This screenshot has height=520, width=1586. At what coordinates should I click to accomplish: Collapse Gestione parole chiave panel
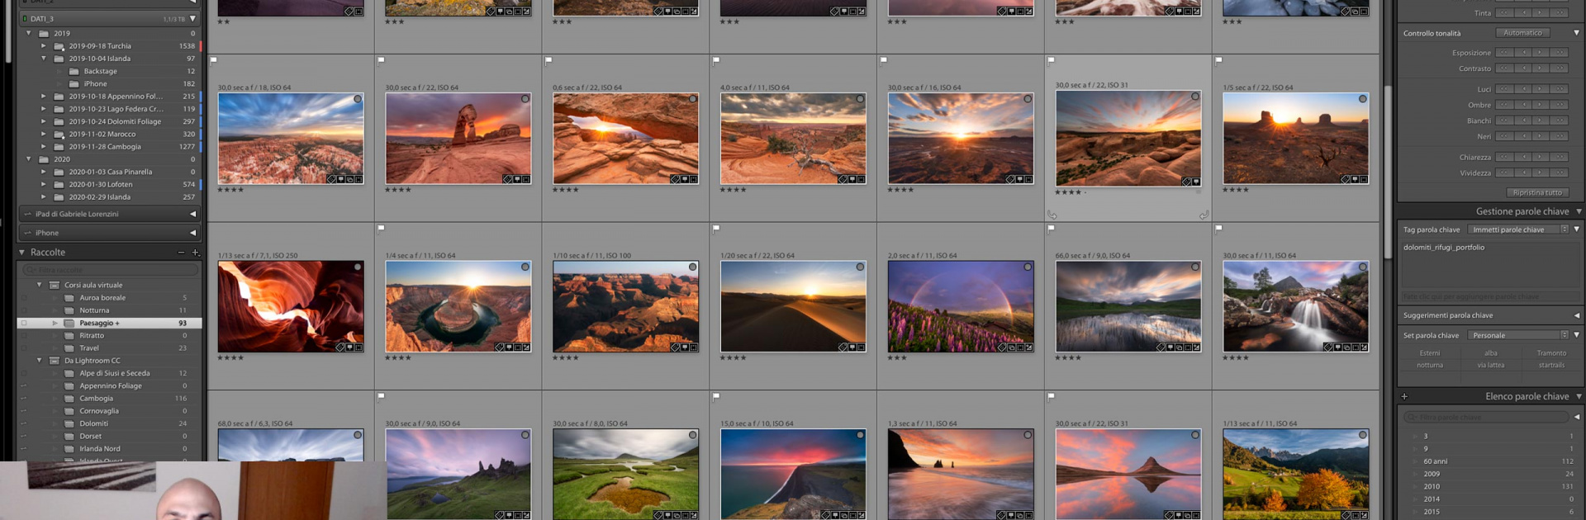[x=1579, y=212]
